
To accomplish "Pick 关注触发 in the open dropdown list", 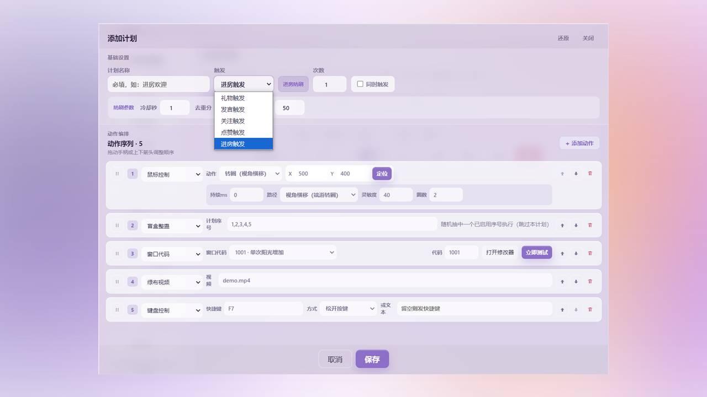I will pos(244,121).
